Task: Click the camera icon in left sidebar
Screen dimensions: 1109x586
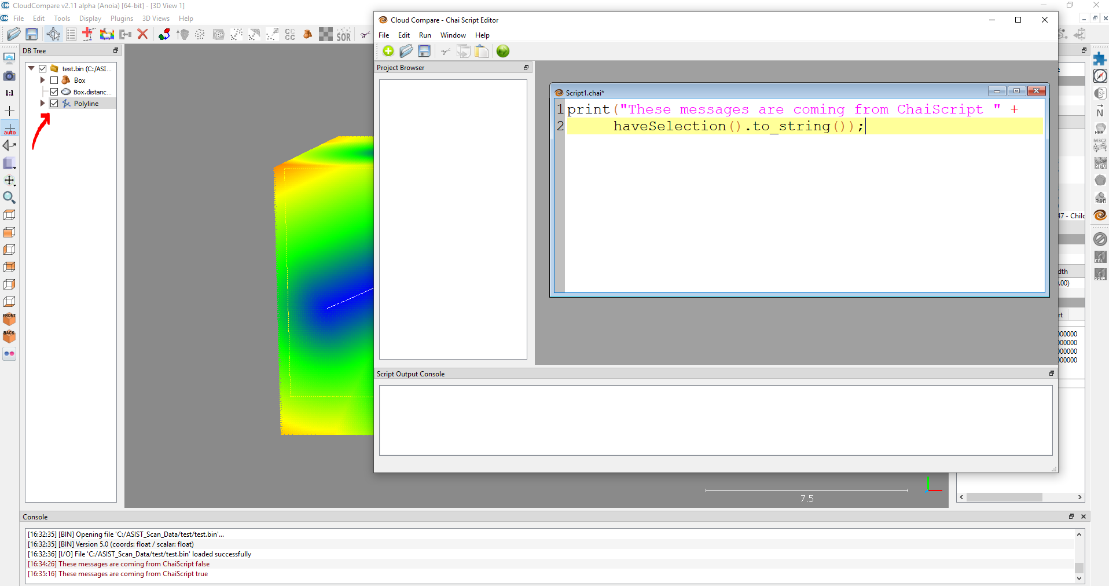Action: pos(9,76)
